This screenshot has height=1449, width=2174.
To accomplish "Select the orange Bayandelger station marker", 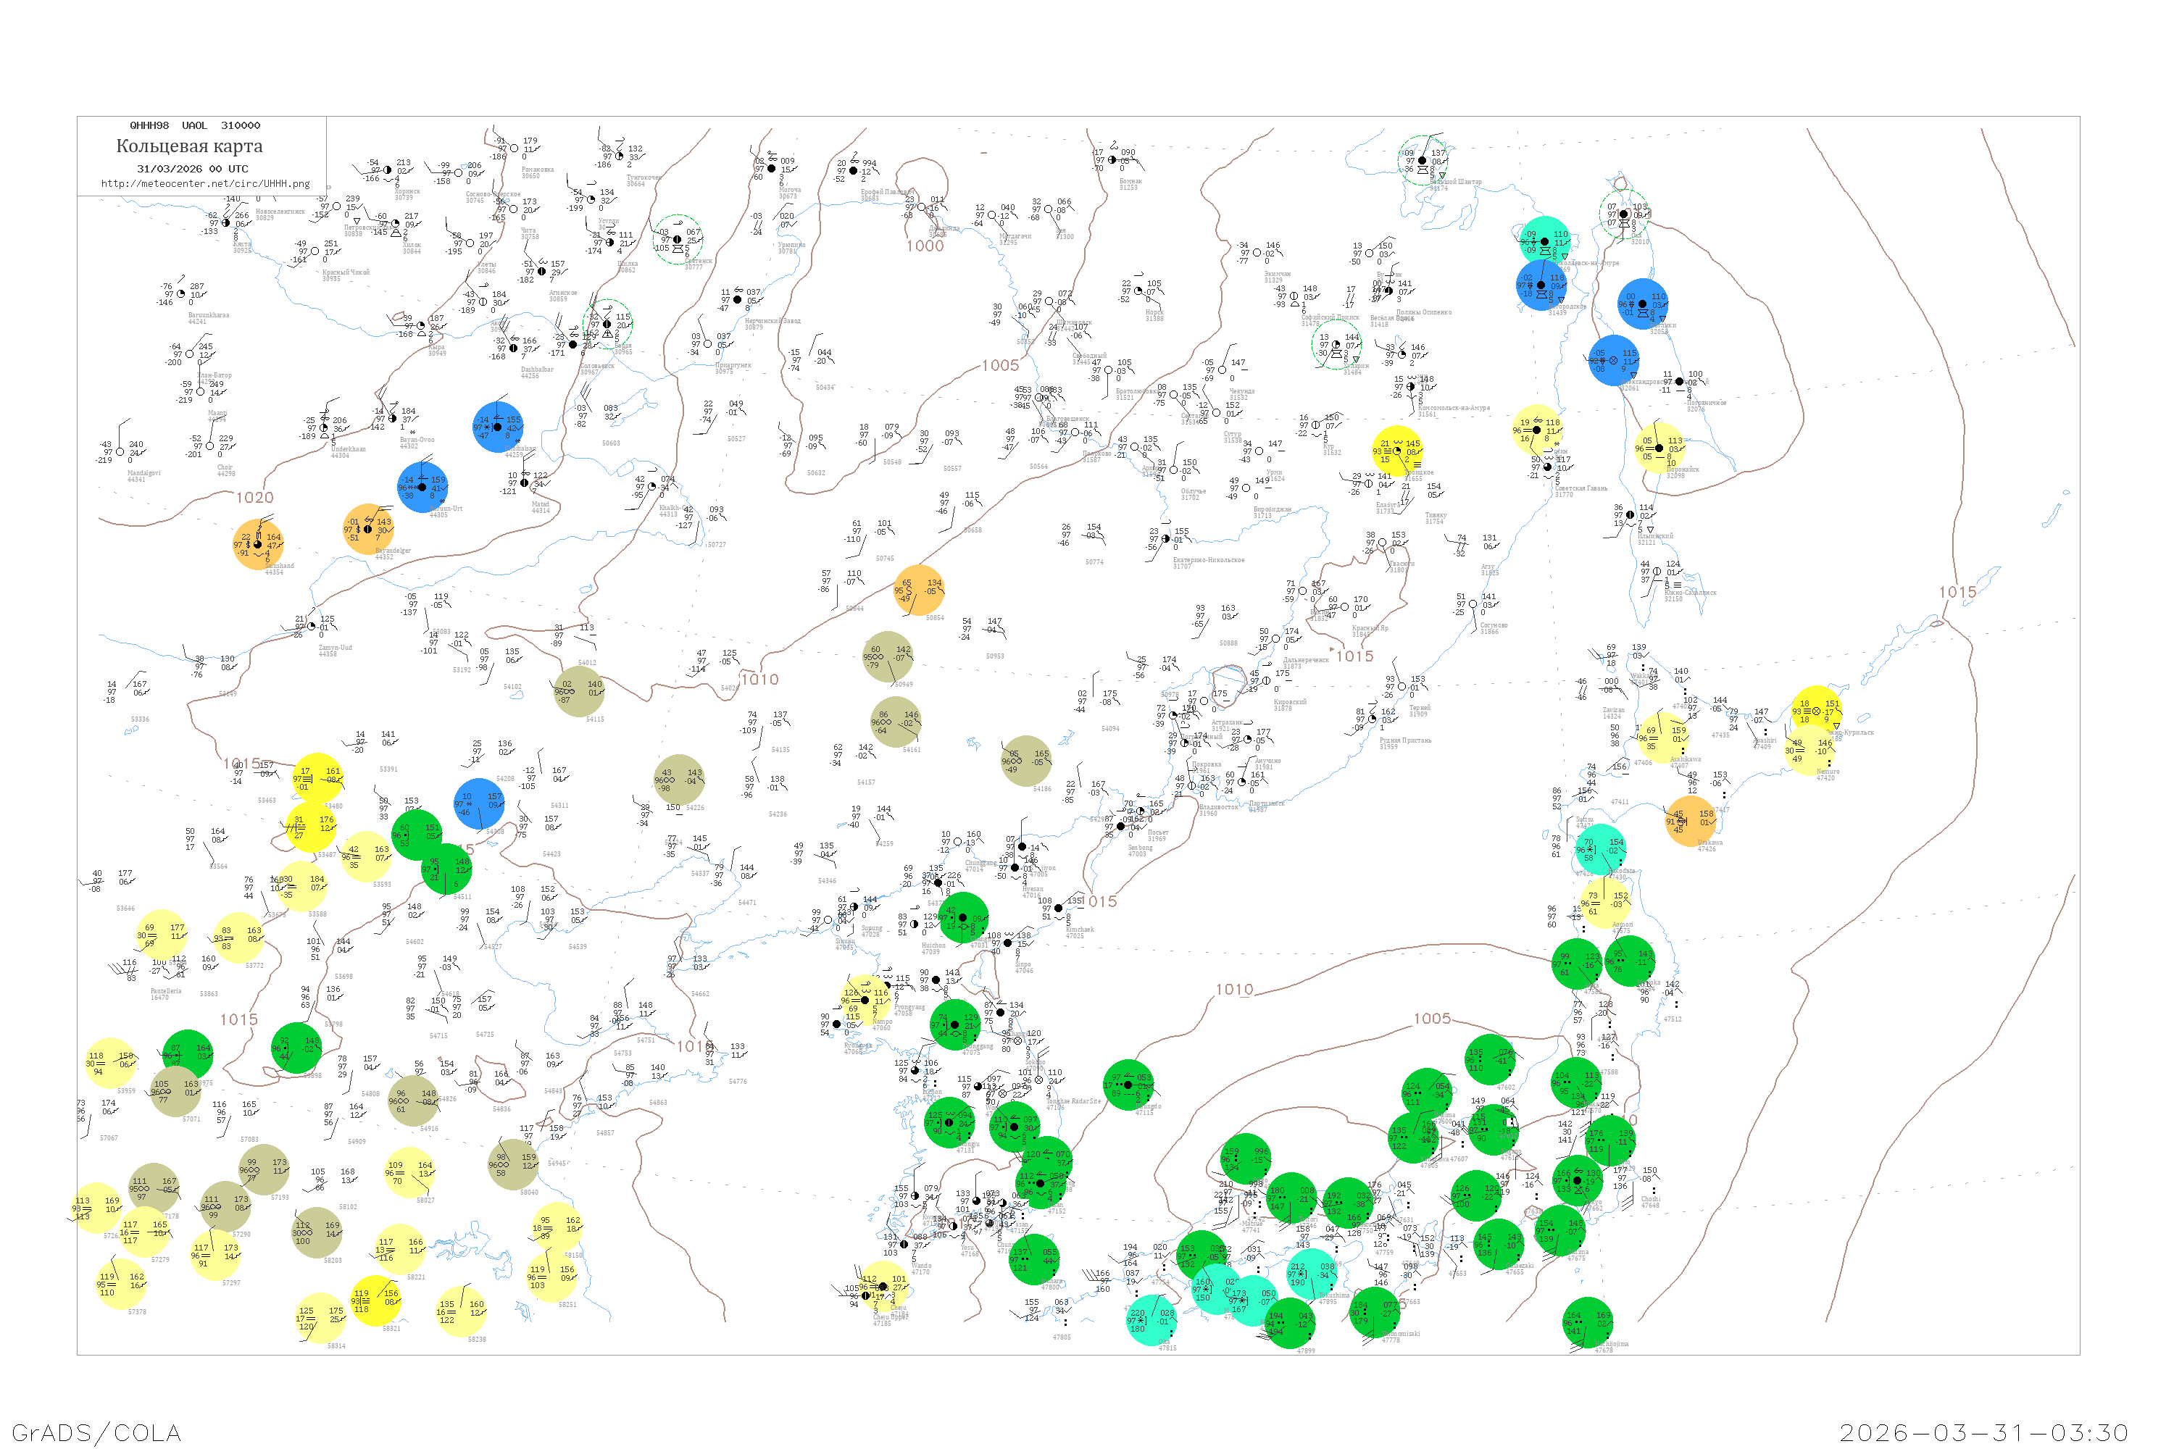I will click(x=368, y=530).
